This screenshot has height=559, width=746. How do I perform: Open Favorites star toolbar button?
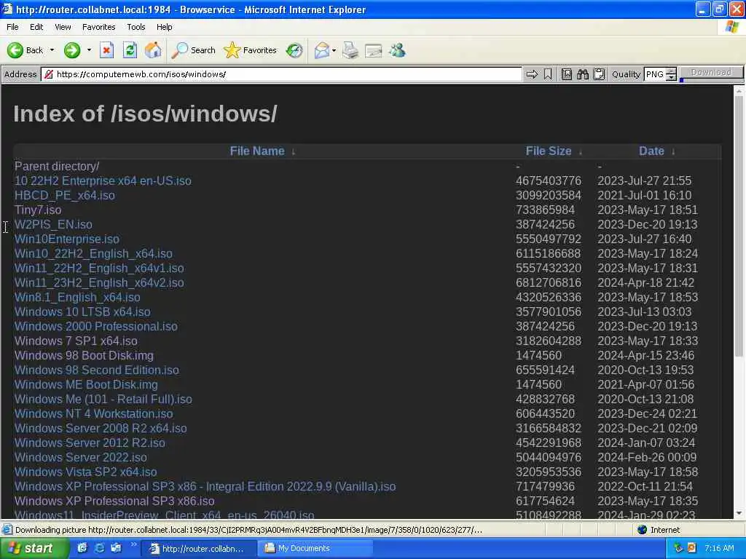232,50
